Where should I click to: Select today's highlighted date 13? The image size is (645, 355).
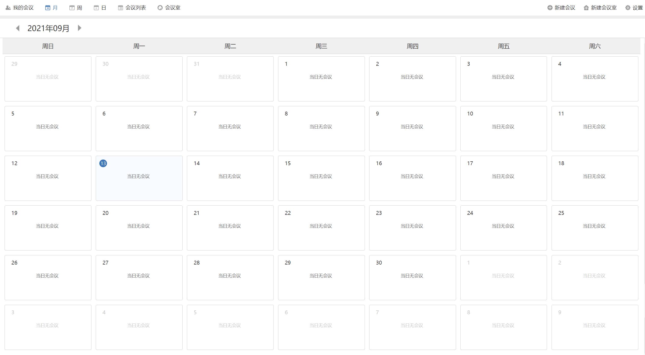coord(103,163)
